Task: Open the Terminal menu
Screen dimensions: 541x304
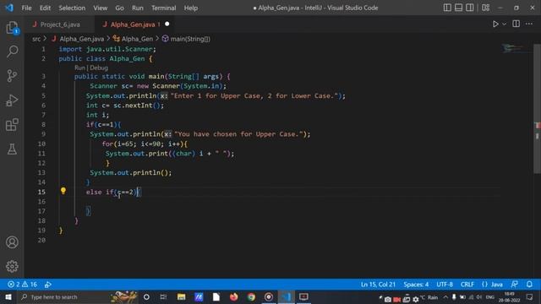Action: pyautogui.click(x=163, y=8)
